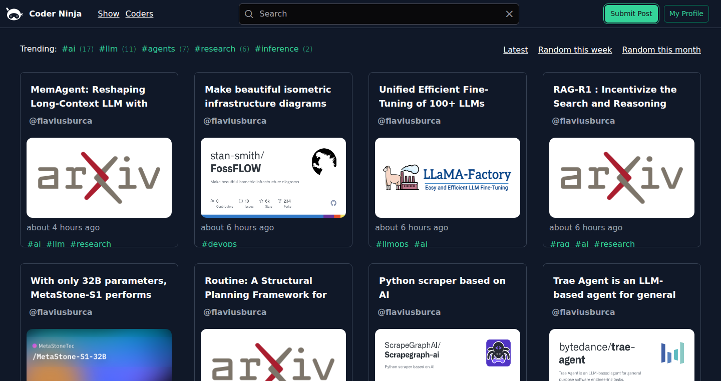Open the MemAgent: Reshaping Long-Context LLM post title
This screenshot has width=721, height=381.
pos(89,97)
